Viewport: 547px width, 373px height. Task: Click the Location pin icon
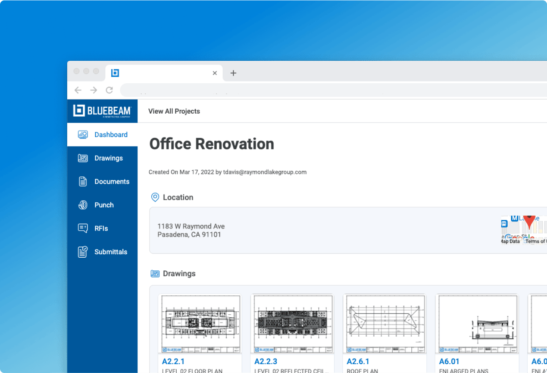click(x=155, y=197)
